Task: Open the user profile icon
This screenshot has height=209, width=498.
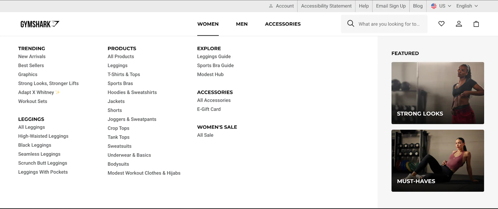Action: click(459, 24)
